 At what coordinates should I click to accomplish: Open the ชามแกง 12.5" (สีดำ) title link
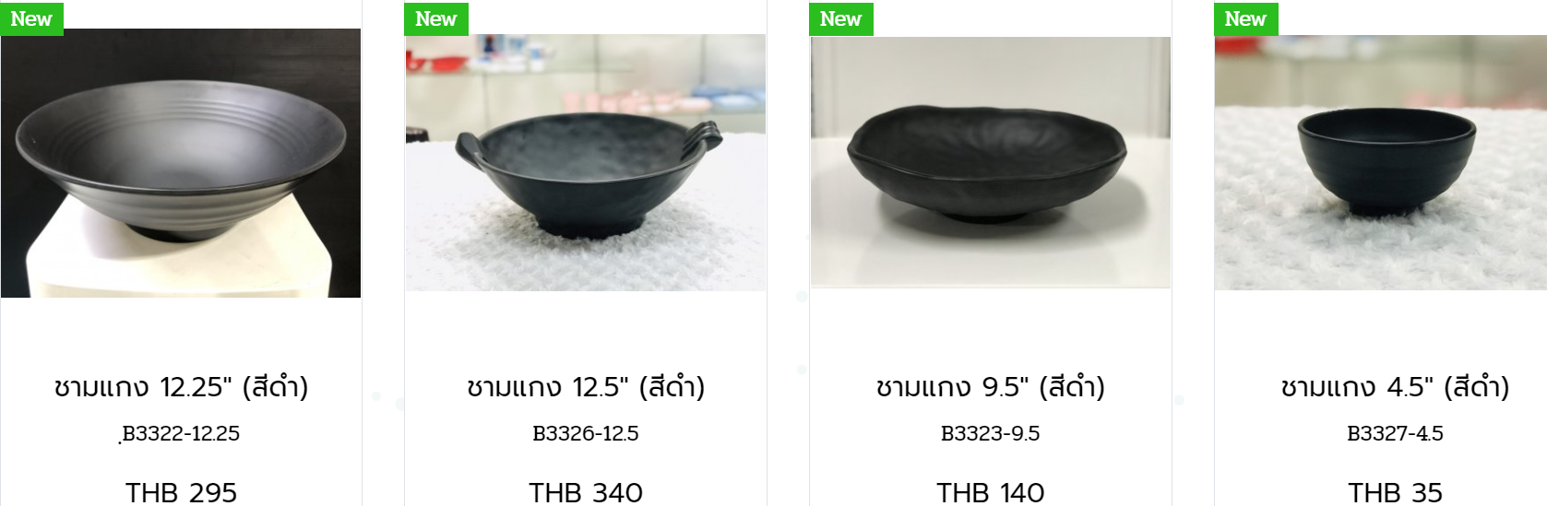586,387
